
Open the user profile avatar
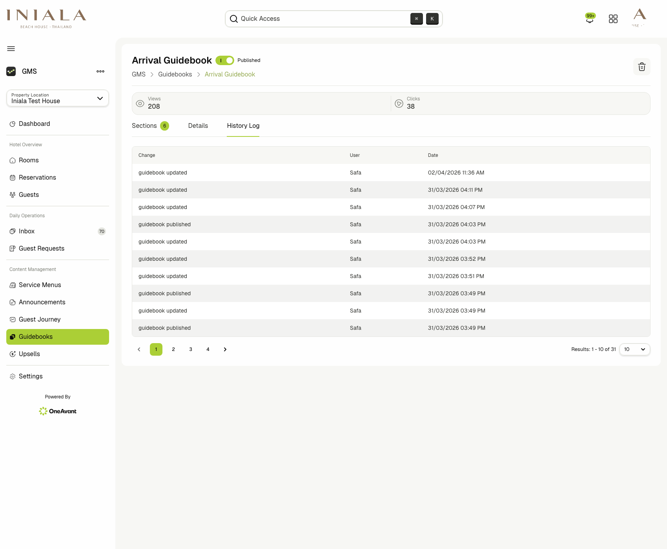click(639, 18)
